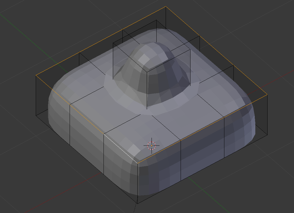
Task: Click the white highlighted cage edge
Action: pos(121,148)
